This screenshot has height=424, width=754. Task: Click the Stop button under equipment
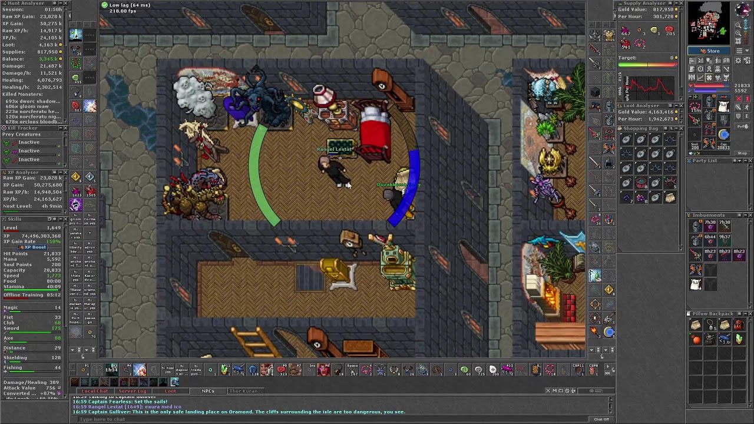point(742,153)
